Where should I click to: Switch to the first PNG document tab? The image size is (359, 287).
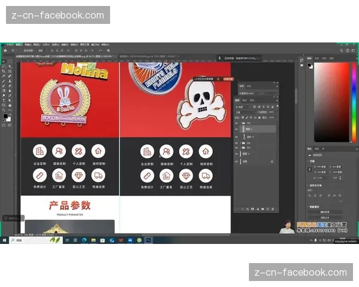tap(65, 56)
